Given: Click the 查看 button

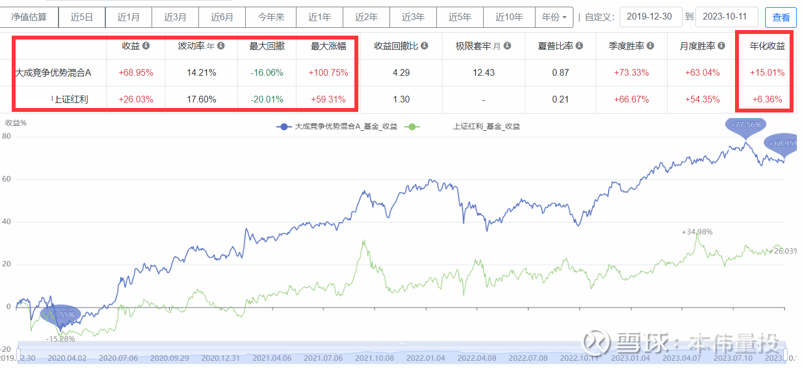Looking at the screenshot, I should (781, 18).
